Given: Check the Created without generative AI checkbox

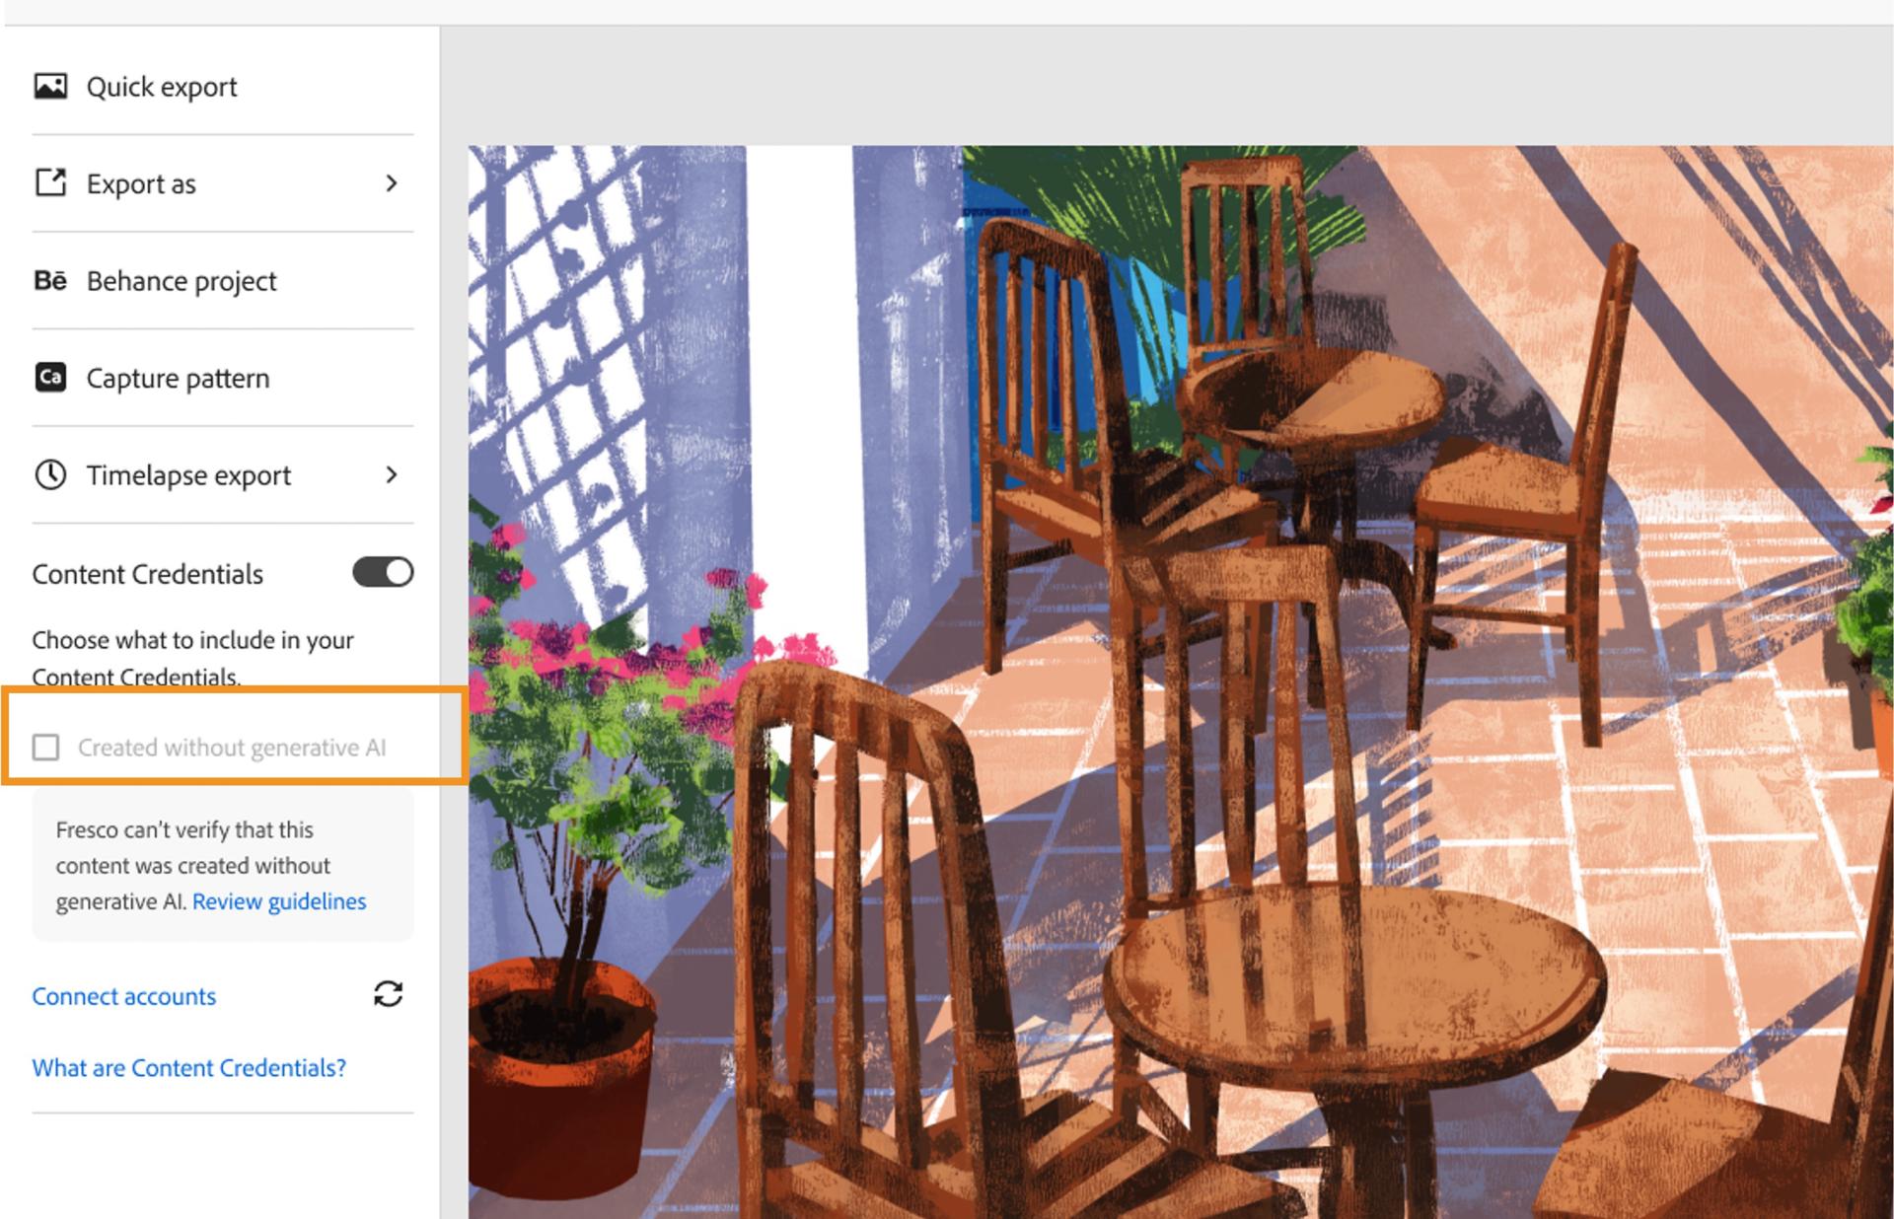Looking at the screenshot, I should pyautogui.click(x=45, y=748).
